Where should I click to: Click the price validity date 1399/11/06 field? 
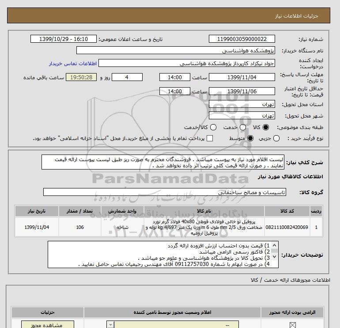pos(242,91)
